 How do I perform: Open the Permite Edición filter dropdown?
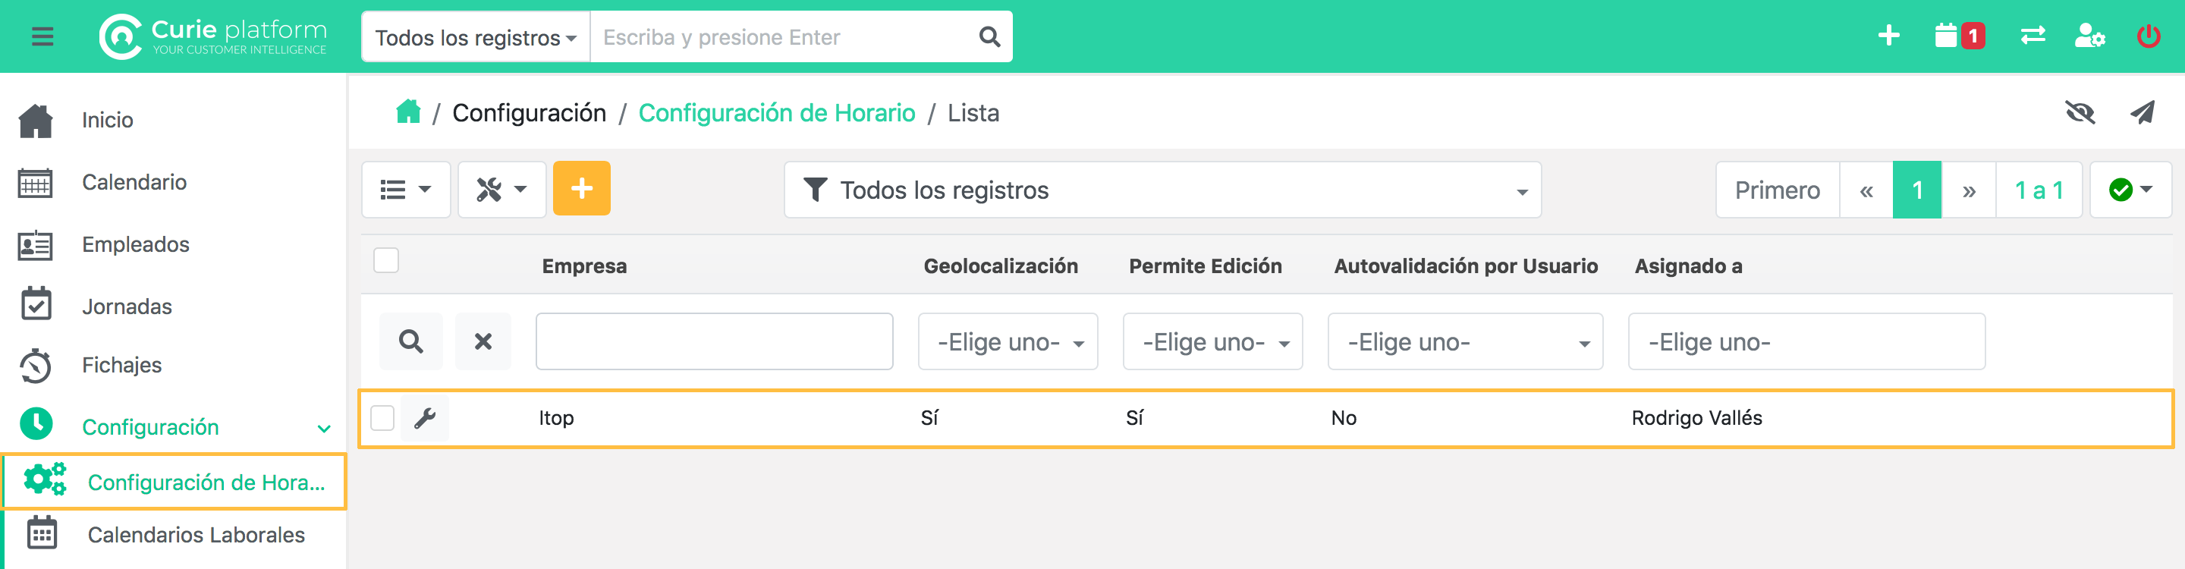(1212, 341)
